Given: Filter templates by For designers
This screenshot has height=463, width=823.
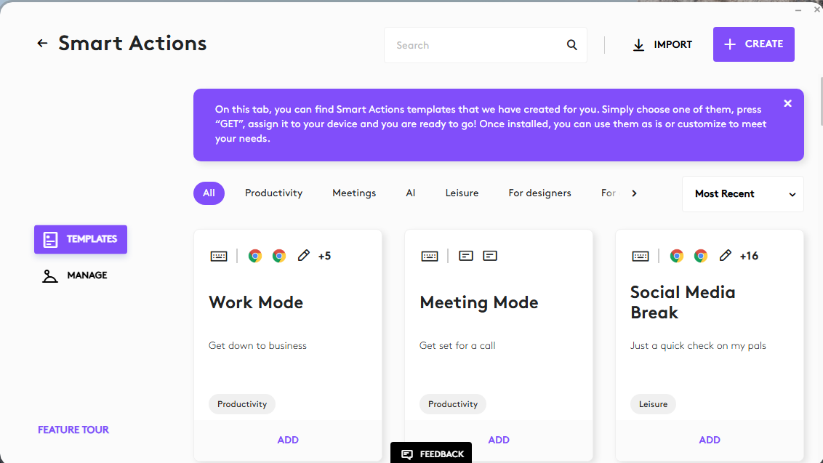Looking at the screenshot, I should tap(539, 193).
